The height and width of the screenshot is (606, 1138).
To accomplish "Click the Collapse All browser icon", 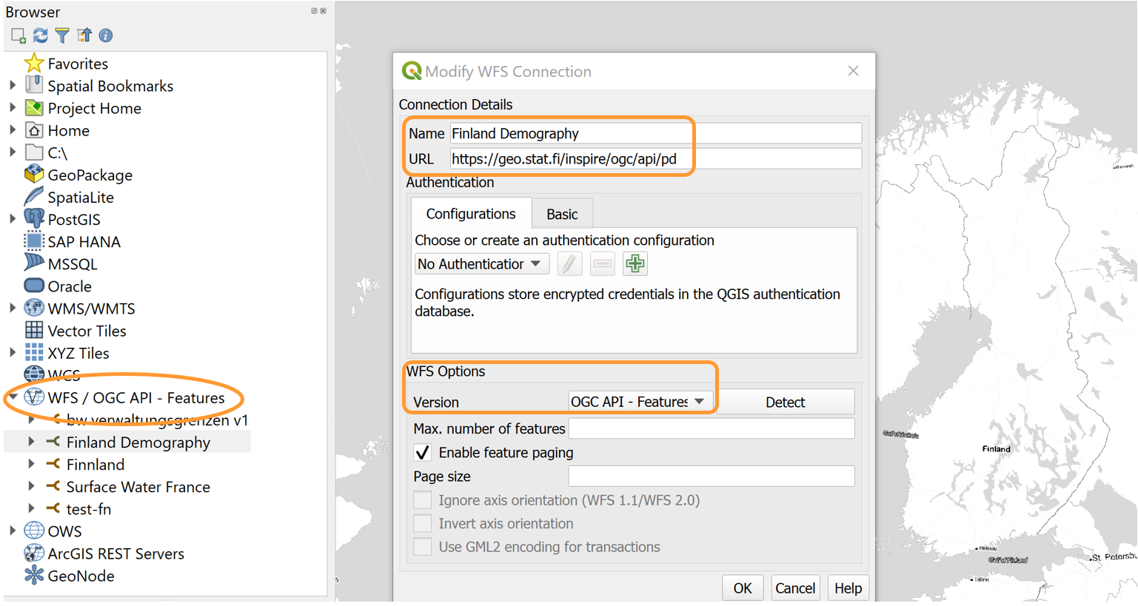I will (x=84, y=36).
